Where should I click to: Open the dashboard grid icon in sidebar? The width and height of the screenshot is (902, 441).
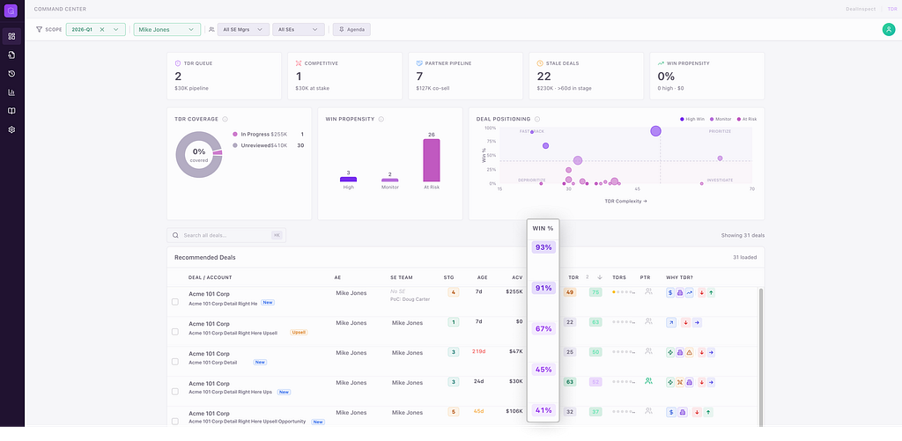[x=11, y=36]
